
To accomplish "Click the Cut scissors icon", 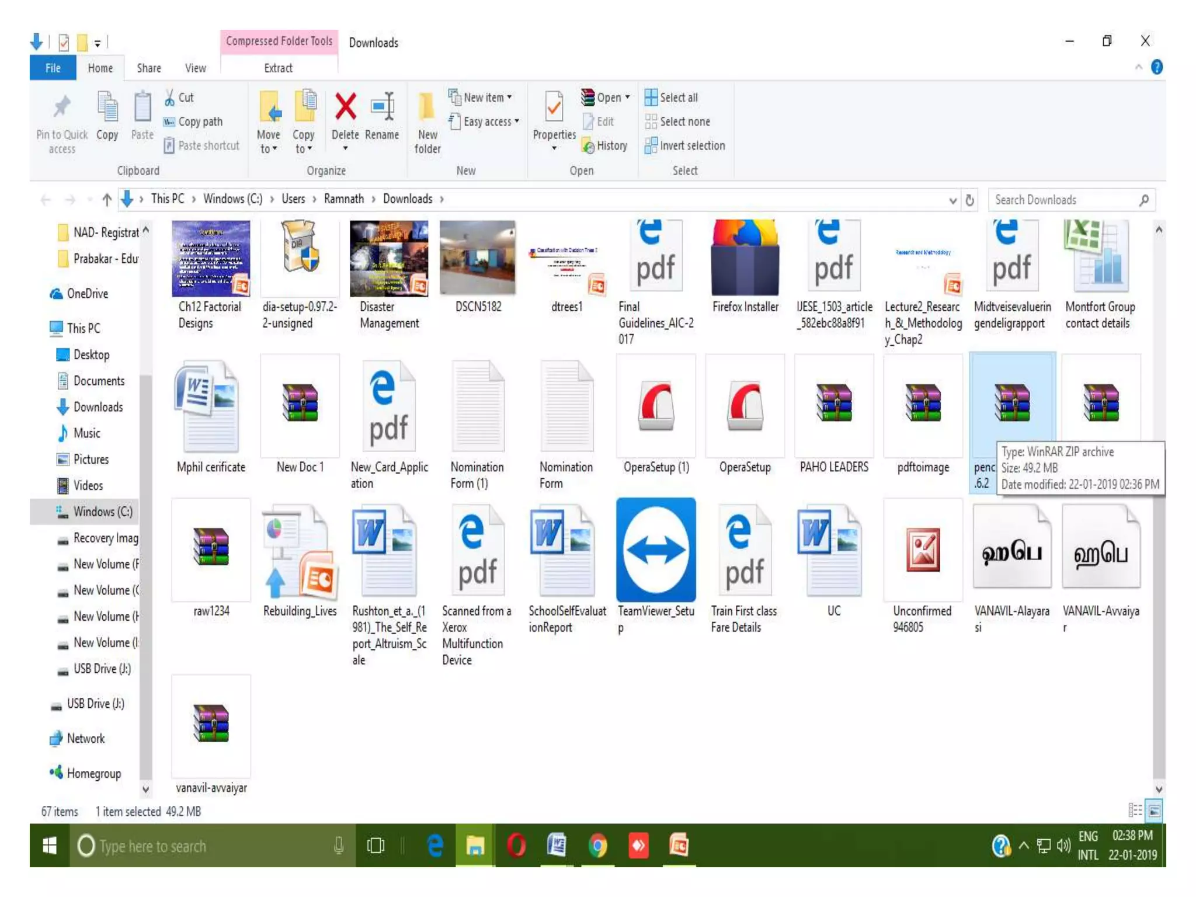I will tap(170, 98).
